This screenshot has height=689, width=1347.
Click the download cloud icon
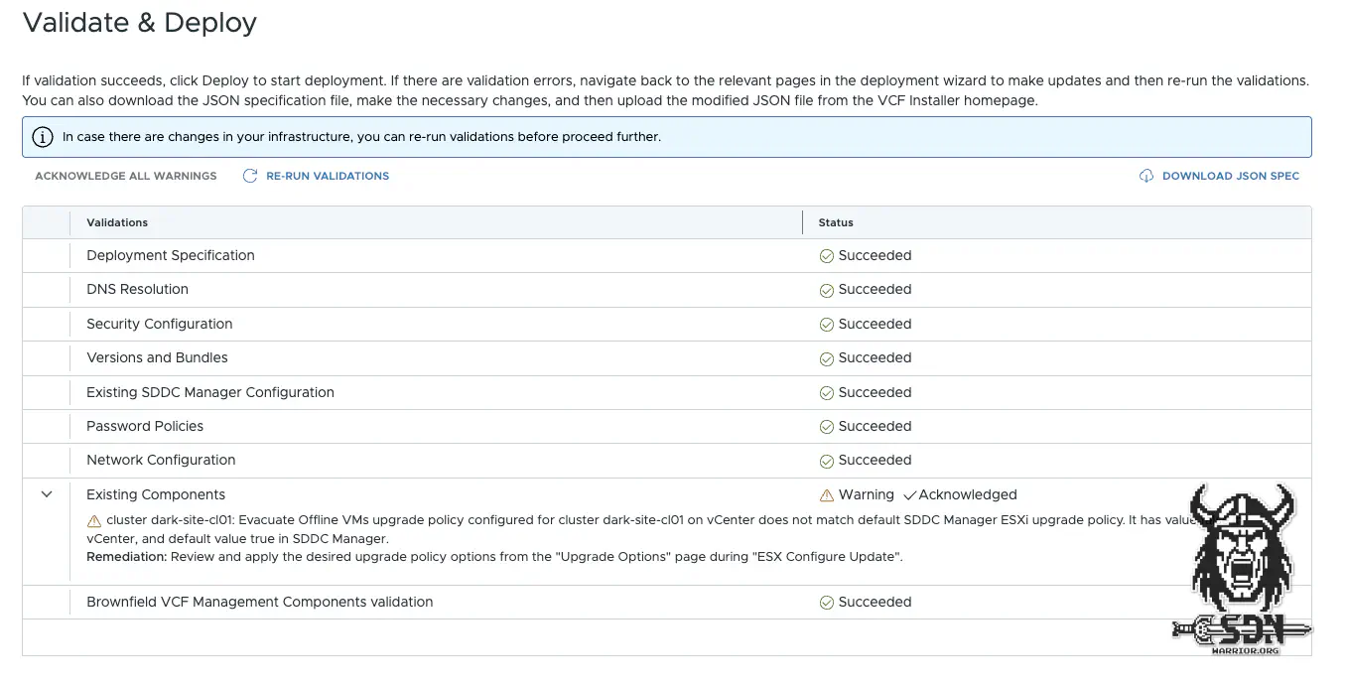1146,176
